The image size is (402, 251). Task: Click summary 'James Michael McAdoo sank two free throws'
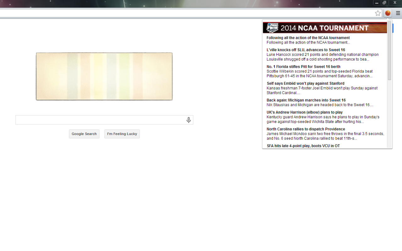click(x=325, y=136)
